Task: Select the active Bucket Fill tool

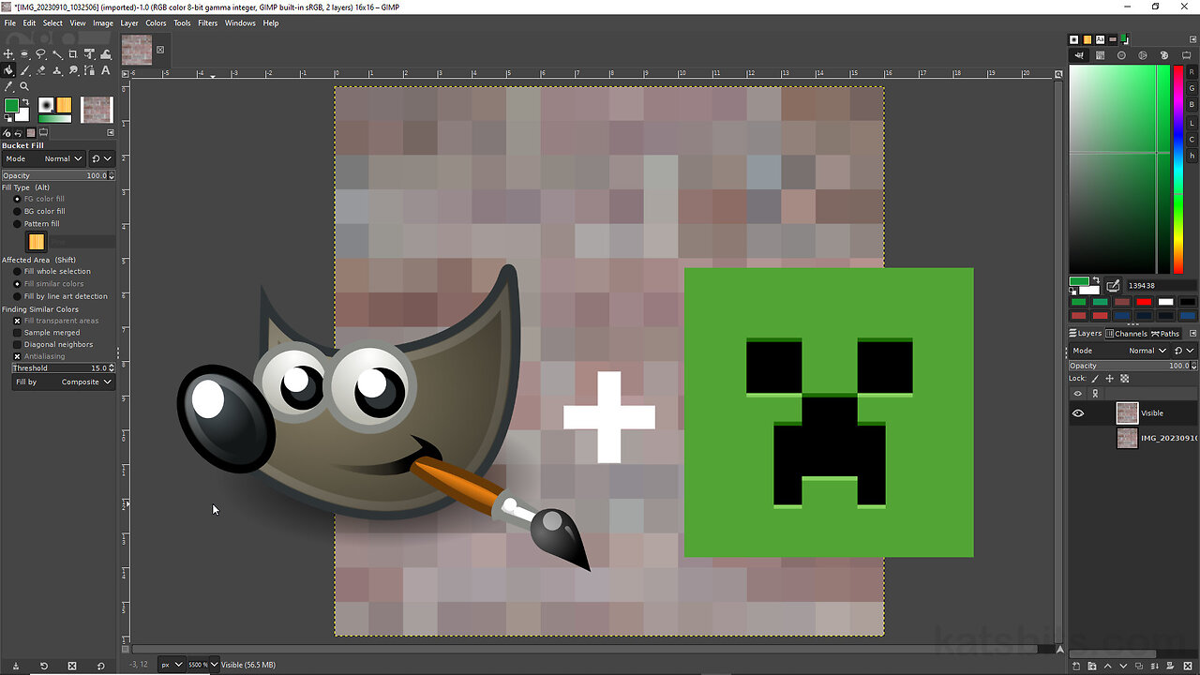Action: point(8,70)
